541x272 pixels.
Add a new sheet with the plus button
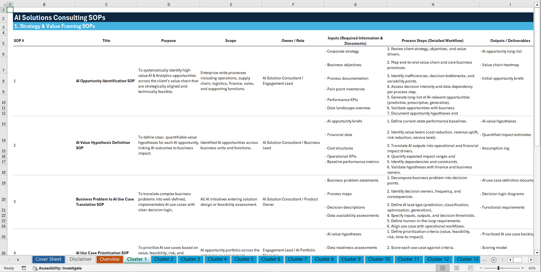493,260
